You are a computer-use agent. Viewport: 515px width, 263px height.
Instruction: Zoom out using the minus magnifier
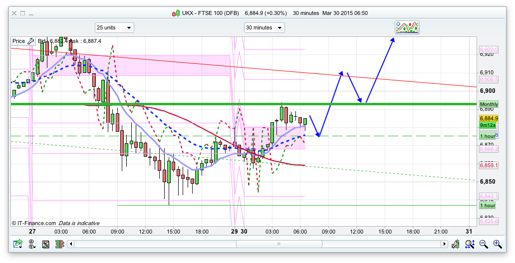[484, 244]
